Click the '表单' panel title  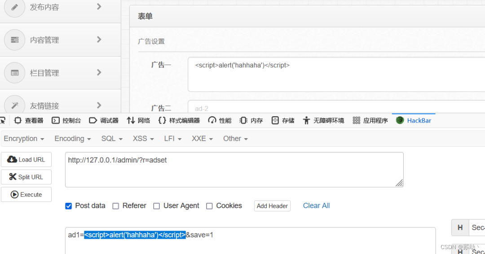pos(145,16)
